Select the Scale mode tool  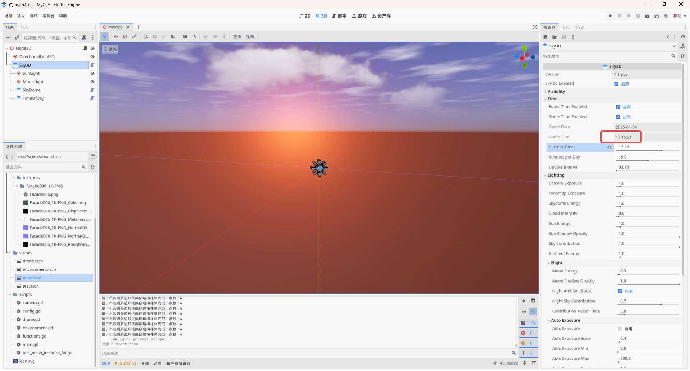click(134, 37)
